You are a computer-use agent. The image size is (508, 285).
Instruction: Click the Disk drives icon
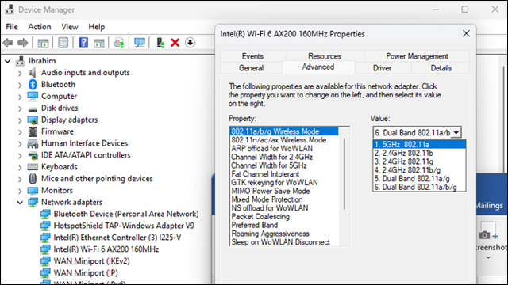click(x=33, y=109)
